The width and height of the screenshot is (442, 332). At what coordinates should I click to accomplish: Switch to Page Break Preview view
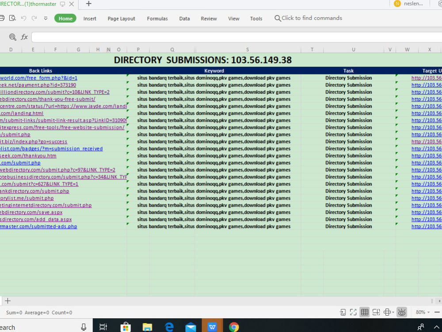(x=376, y=312)
